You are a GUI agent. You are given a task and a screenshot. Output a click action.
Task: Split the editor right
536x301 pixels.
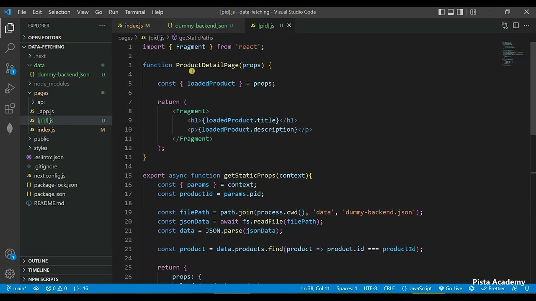click(516, 26)
